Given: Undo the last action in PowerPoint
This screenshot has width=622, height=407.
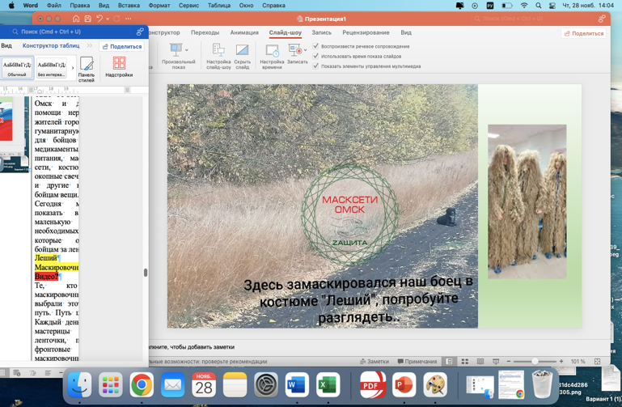Looking at the screenshot, I should (x=99, y=19).
